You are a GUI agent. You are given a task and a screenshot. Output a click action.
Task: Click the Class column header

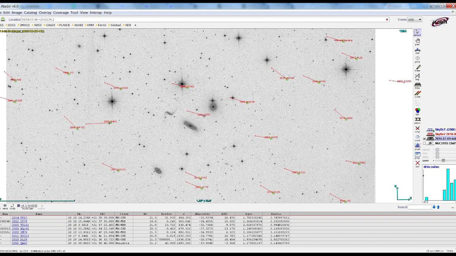point(124,214)
